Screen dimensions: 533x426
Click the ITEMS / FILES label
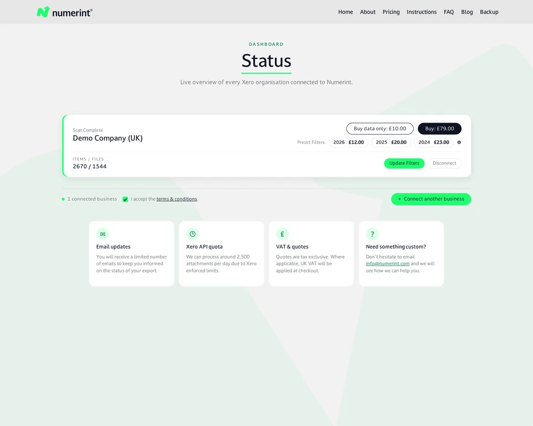point(88,159)
